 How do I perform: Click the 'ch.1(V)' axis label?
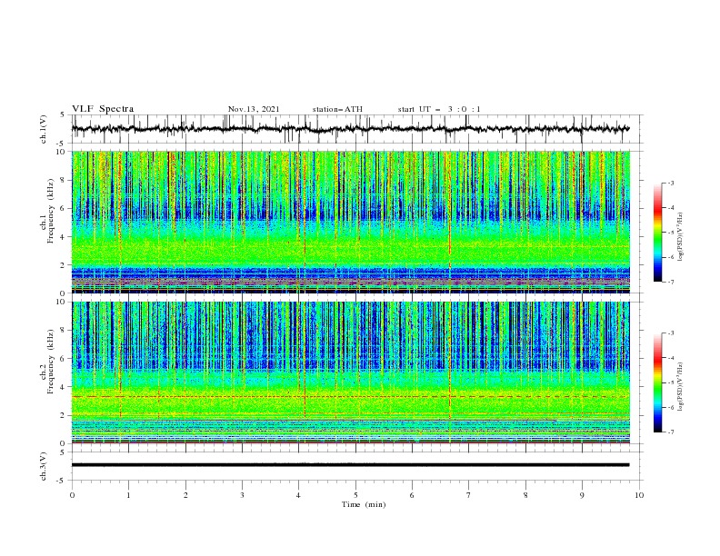tap(44, 129)
